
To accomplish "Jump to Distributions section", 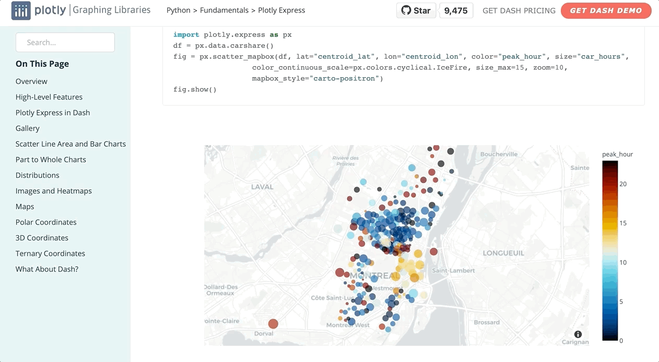I will [38, 175].
